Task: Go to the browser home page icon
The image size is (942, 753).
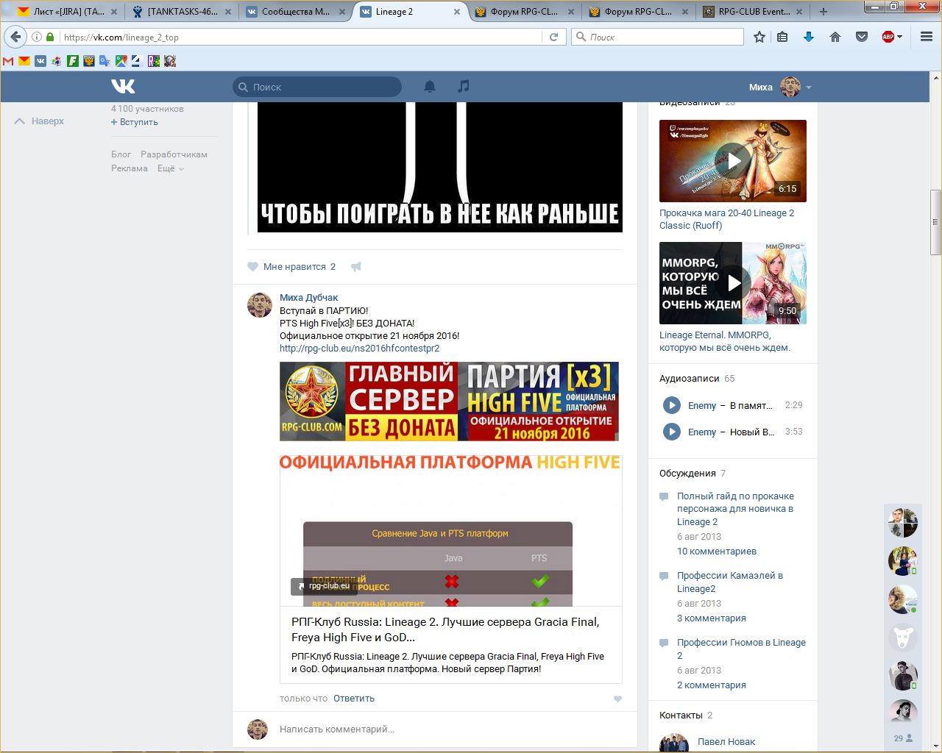Action: coord(835,37)
